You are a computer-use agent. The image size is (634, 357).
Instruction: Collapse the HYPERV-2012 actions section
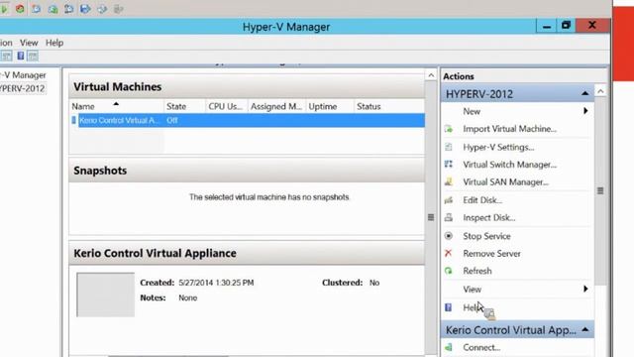click(585, 94)
